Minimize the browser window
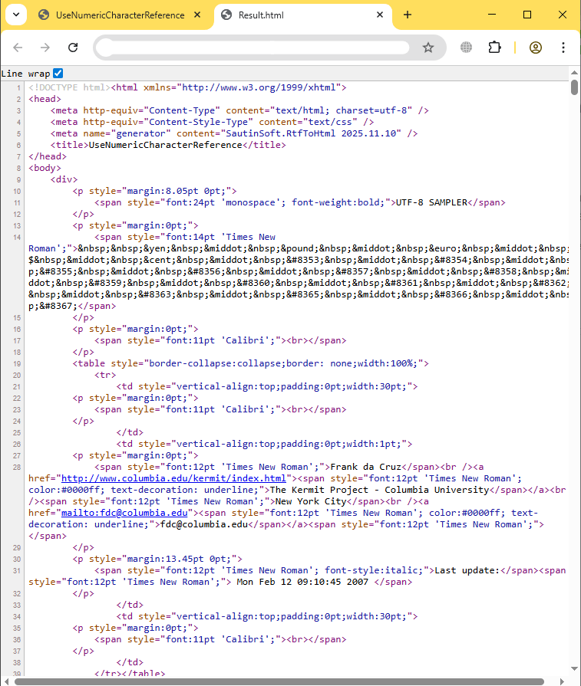Screen dimensions: 581x686 click(492, 15)
